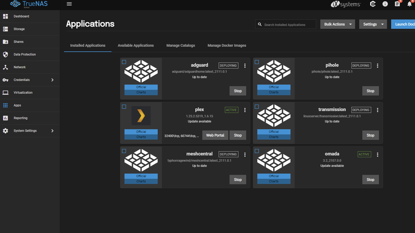Click the omada ACTIVE status badge
415x233 pixels.
364,154
